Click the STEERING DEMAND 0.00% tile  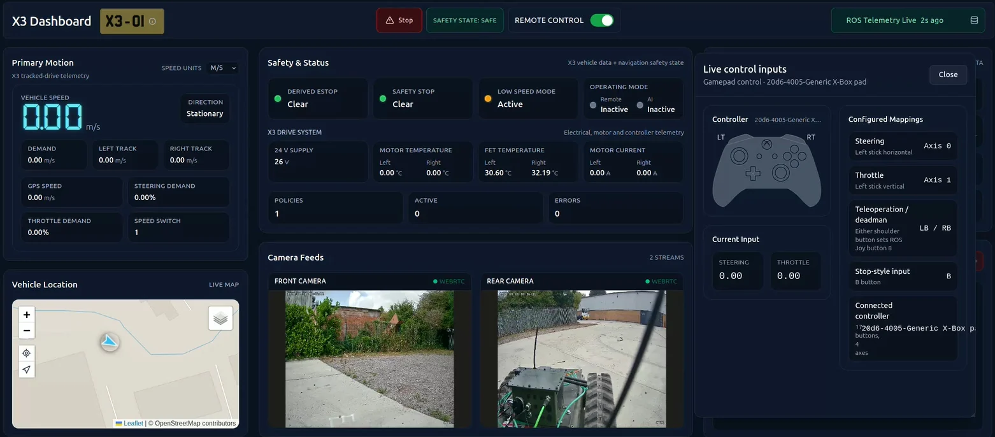178,192
